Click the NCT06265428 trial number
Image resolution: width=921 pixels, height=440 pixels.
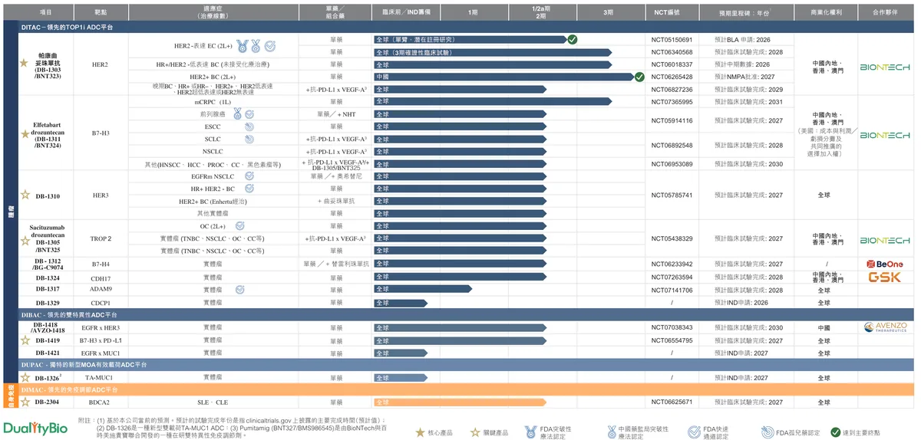point(672,77)
